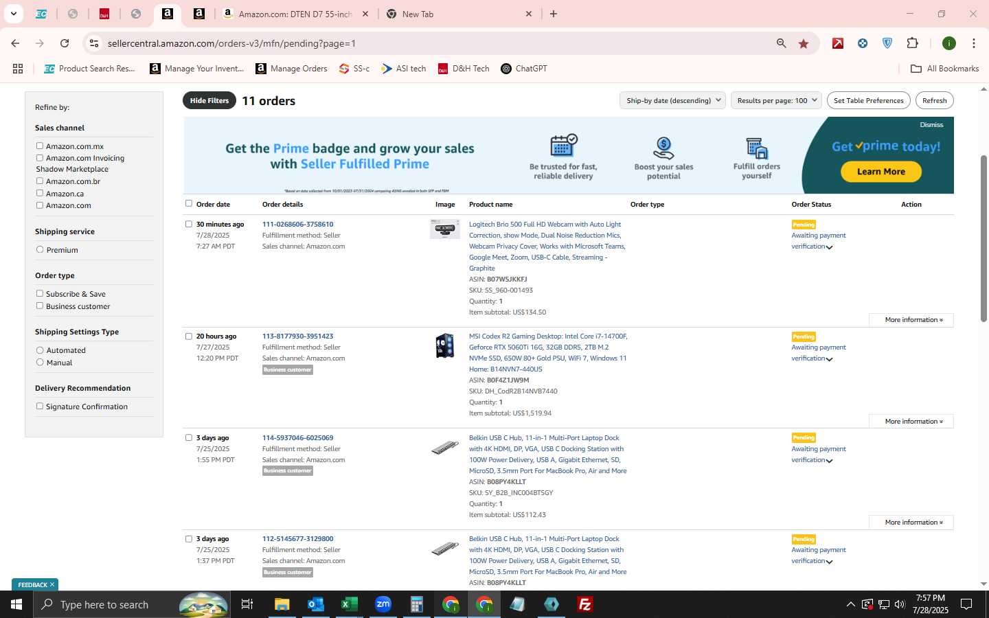Open order link 113-8177930-3951423
Screen dimensions: 989x618
[297, 336]
